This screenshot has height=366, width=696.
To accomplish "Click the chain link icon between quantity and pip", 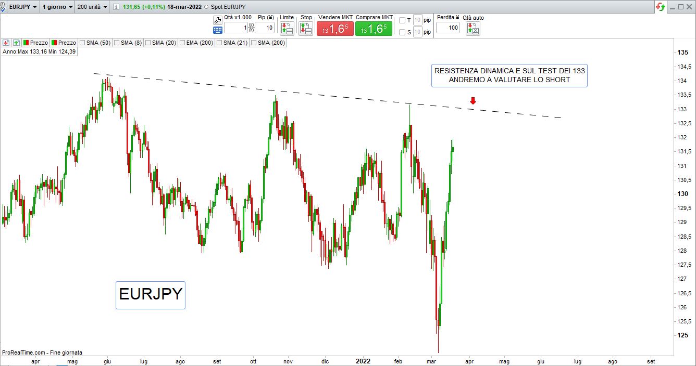I will (251, 28).
